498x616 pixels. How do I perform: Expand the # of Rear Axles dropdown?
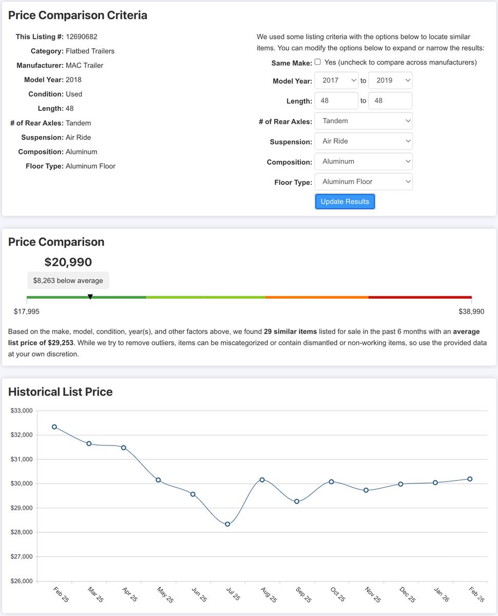(363, 121)
